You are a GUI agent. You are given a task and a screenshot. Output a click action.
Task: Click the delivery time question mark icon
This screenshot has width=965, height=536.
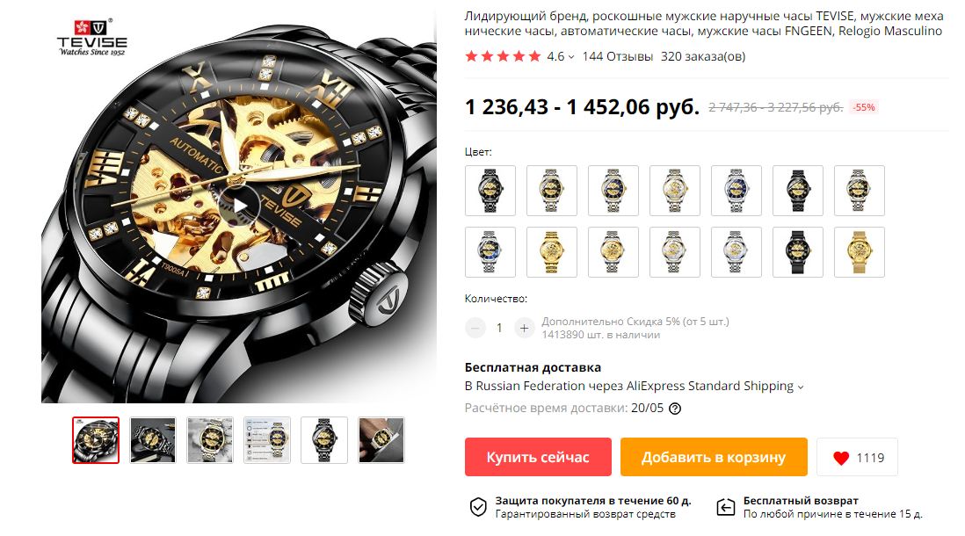pos(674,409)
